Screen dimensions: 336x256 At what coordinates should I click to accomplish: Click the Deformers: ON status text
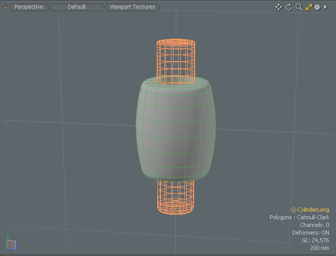[310, 233]
